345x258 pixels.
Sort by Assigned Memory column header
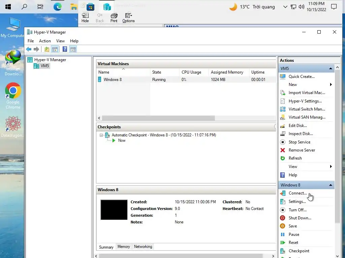[x=229, y=72]
